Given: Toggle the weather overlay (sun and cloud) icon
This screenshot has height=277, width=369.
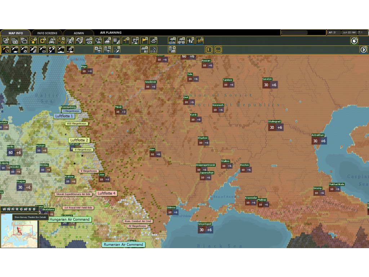Looking at the screenshot, I should click(135, 40).
